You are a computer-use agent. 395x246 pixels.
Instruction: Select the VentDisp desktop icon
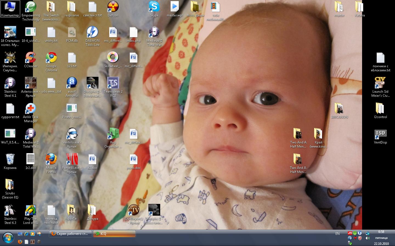click(380, 134)
